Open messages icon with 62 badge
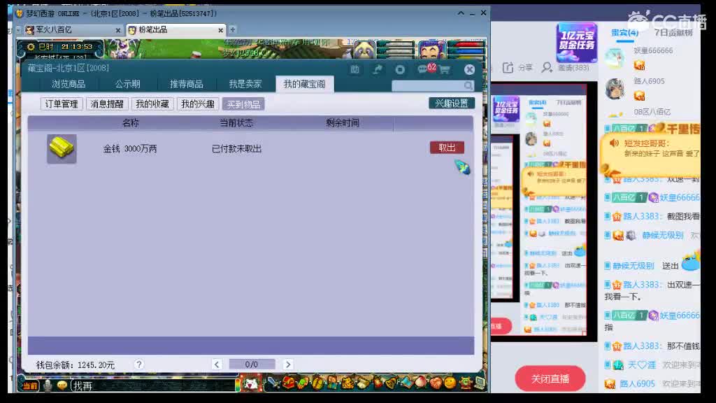716x403 pixels. click(426, 69)
